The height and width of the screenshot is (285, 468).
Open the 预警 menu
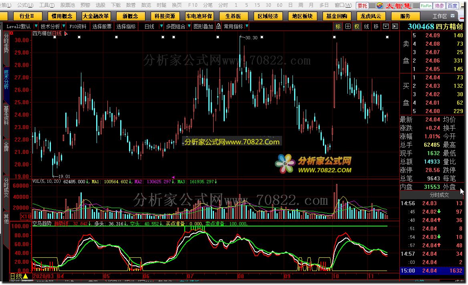tap(85, 5)
